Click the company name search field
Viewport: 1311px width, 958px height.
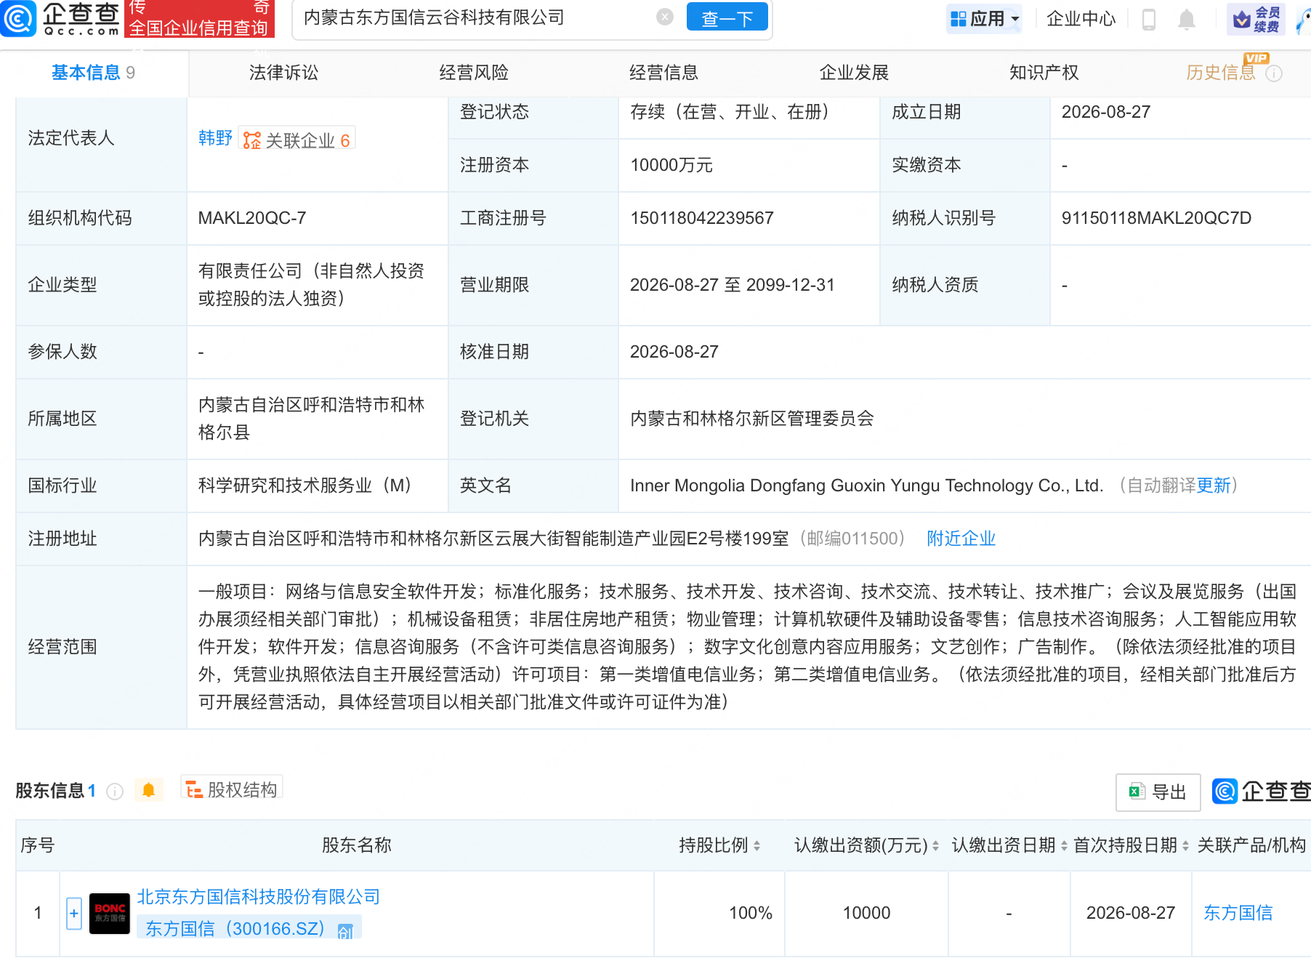point(476,18)
